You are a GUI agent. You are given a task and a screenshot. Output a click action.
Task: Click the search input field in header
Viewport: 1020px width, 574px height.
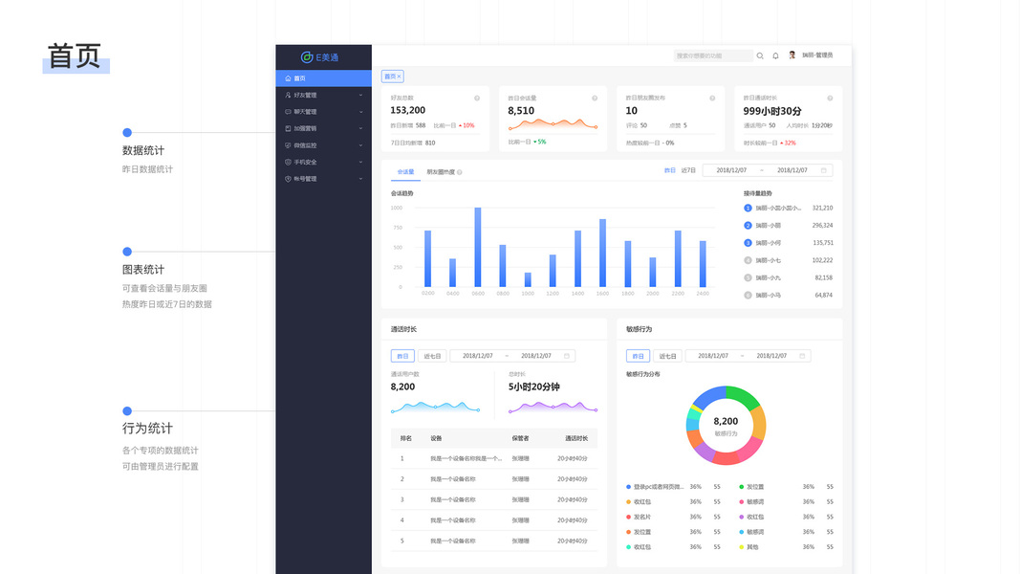pyautogui.click(x=713, y=56)
